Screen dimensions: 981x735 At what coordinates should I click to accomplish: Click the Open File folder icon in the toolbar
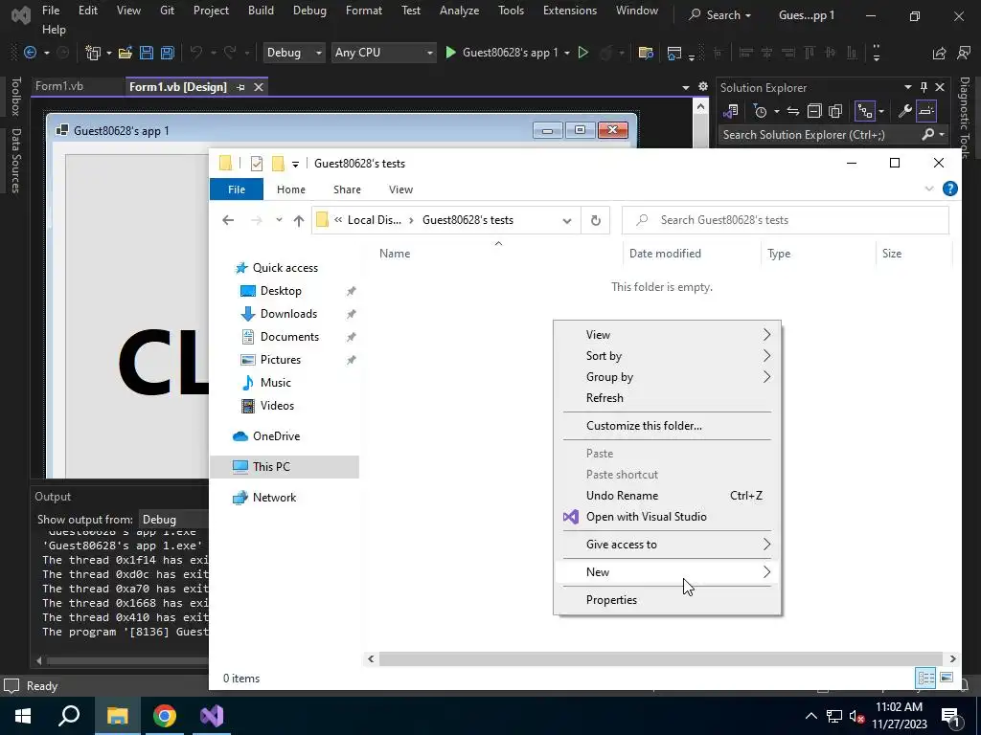coord(125,53)
